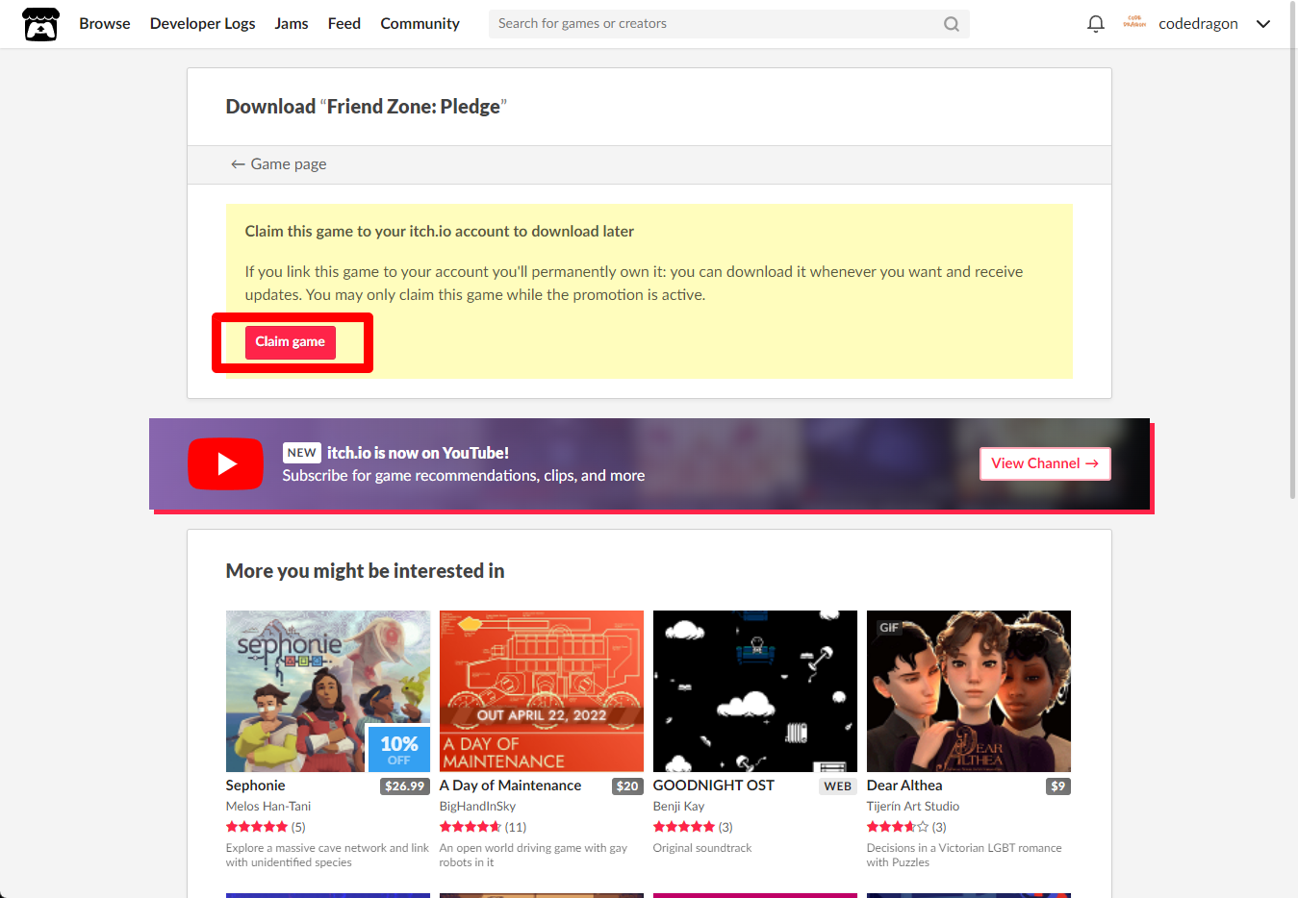Open the Feed page

click(x=344, y=24)
